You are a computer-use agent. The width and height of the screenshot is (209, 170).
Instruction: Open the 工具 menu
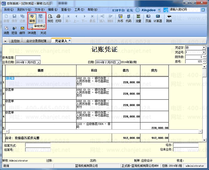point(79,10)
